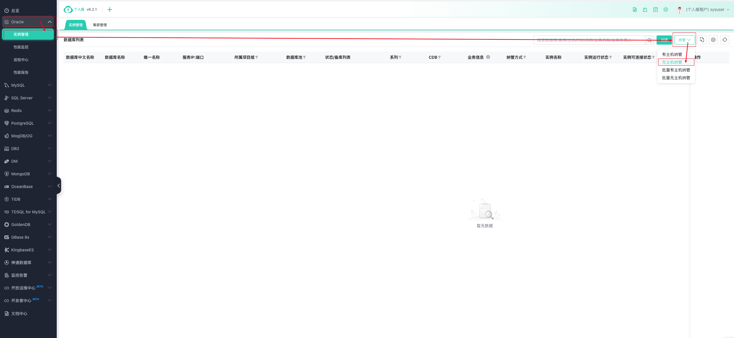
Task: Open the sysuser account dropdown
Action: (707, 10)
